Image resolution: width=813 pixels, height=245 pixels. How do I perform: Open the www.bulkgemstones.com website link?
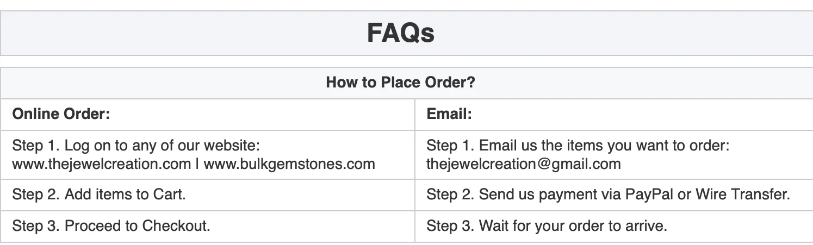click(x=289, y=164)
